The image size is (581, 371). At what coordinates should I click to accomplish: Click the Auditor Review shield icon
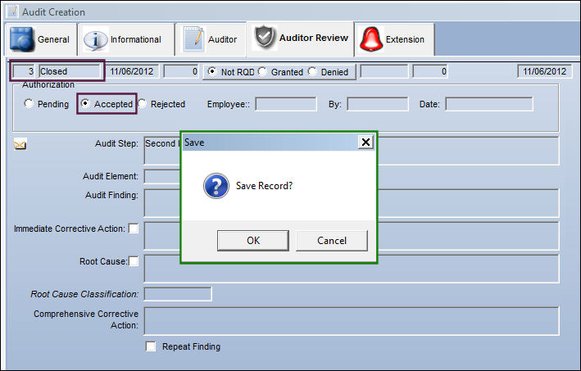pyautogui.click(x=265, y=38)
